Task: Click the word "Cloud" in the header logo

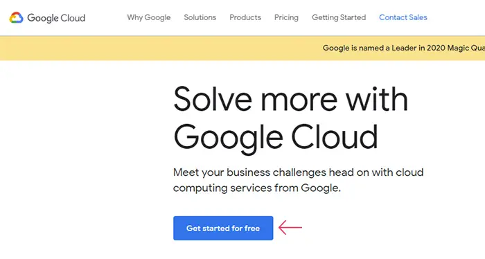Action: (x=73, y=18)
